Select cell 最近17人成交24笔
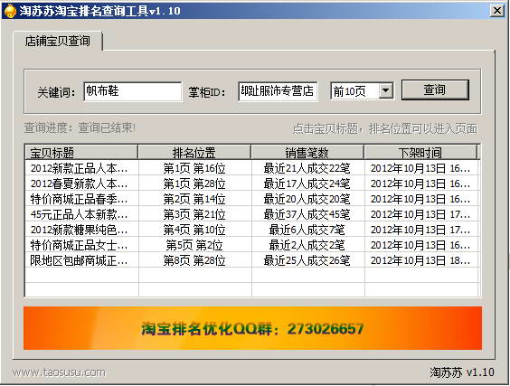Image resolution: width=510 pixels, height=386 pixels. tap(307, 184)
